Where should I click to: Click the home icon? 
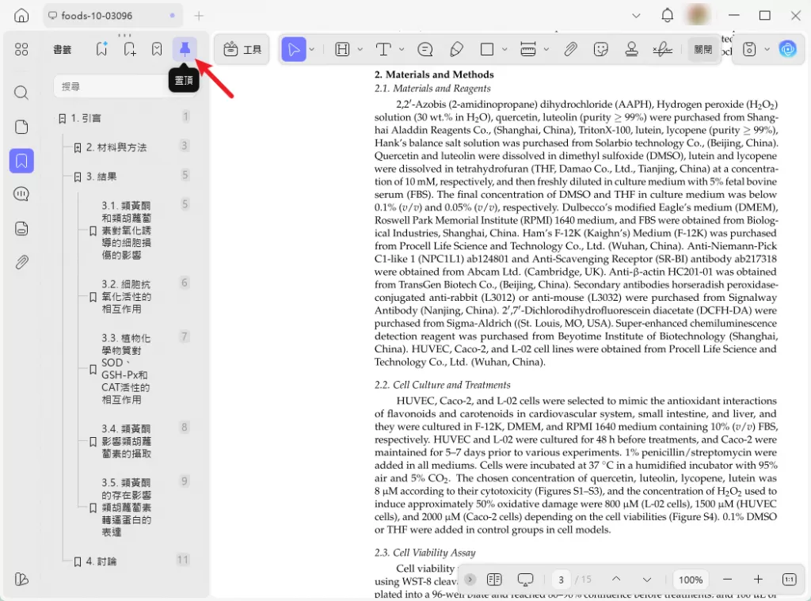pos(21,16)
